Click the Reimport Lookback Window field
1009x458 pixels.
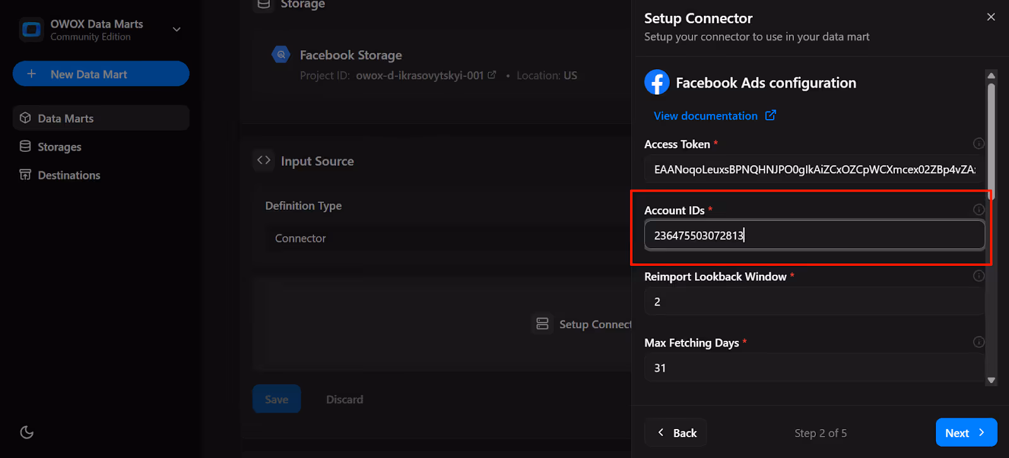814,301
